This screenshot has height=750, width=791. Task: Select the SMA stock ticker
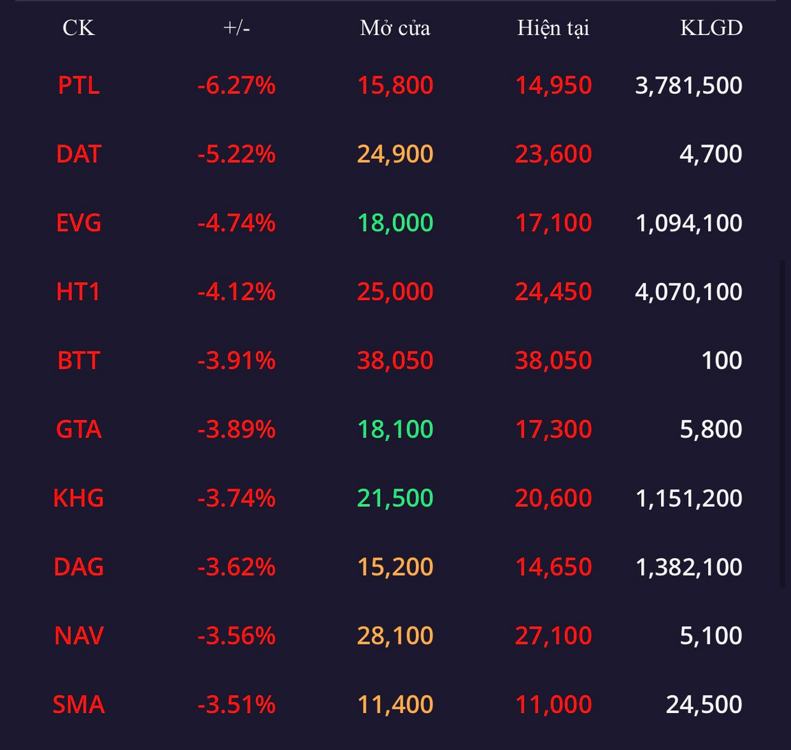(79, 705)
